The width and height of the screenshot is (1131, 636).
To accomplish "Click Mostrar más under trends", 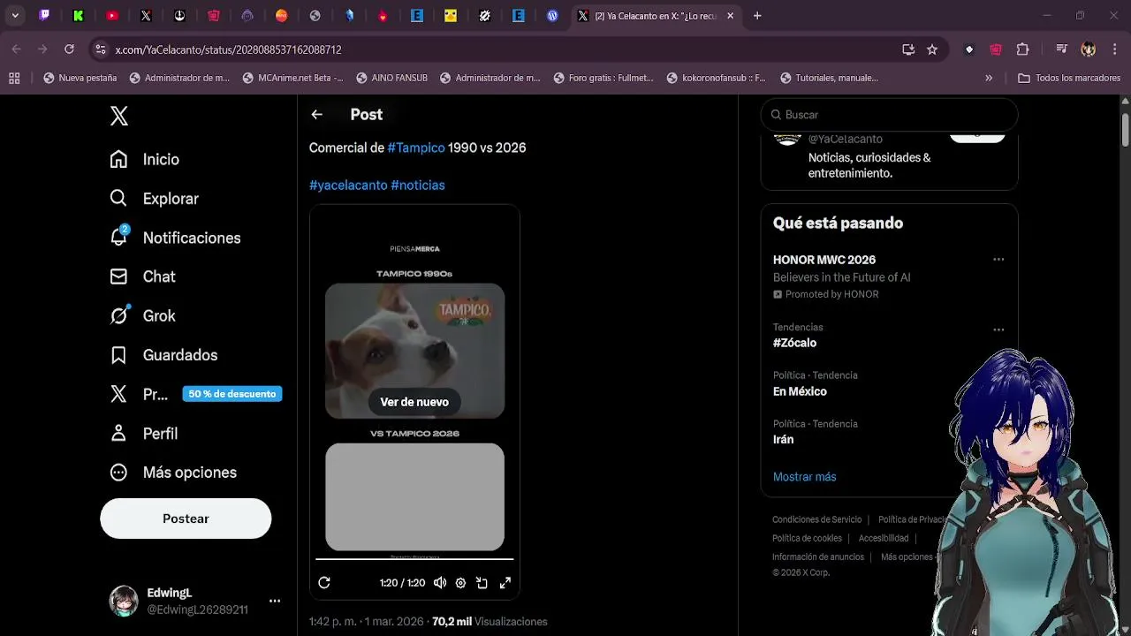I will [804, 477].
